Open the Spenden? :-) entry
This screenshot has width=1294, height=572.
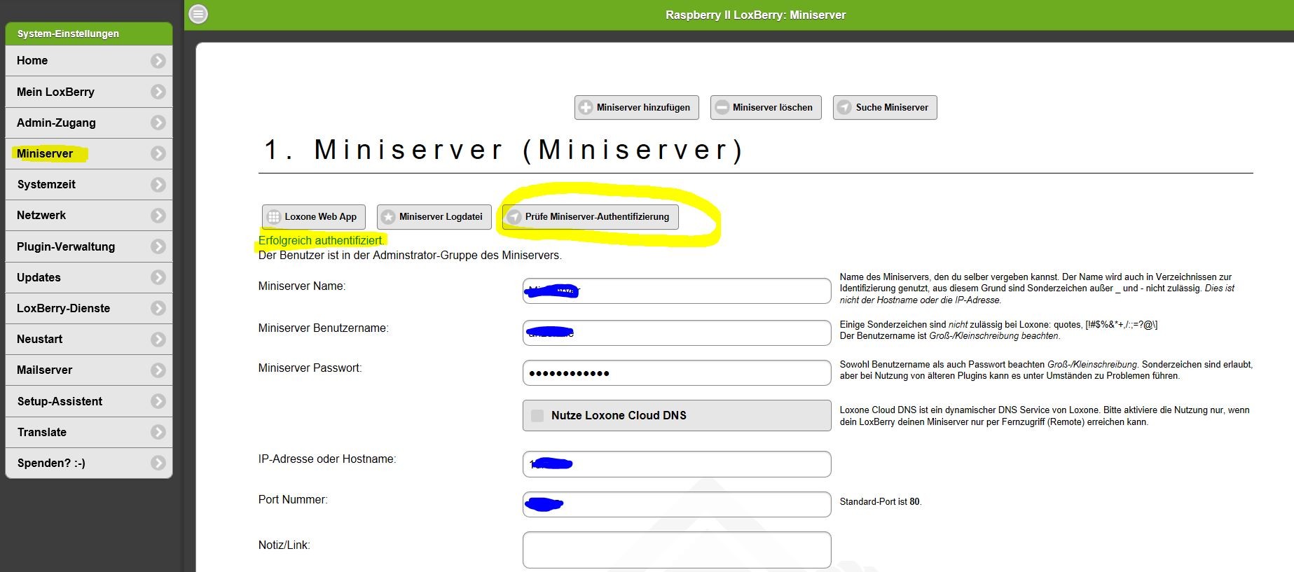point(89,463)
